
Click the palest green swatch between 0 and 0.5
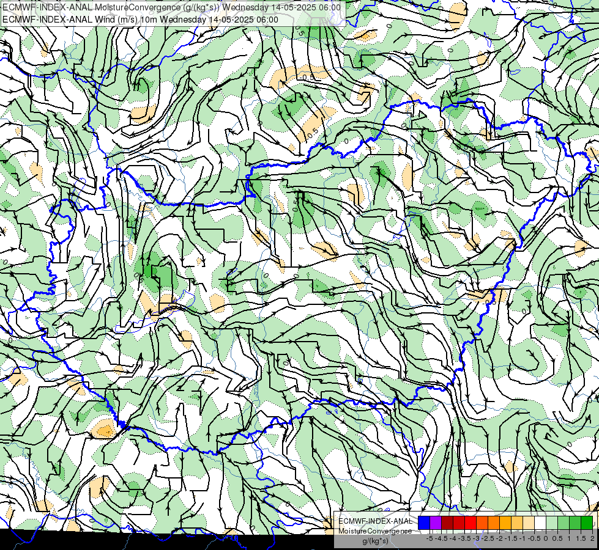click(x=552, y=523)
